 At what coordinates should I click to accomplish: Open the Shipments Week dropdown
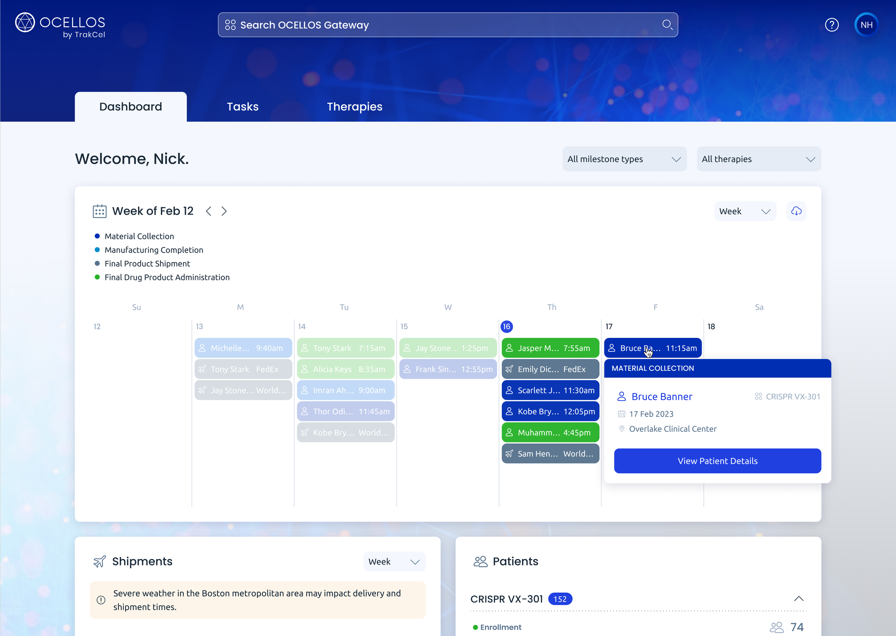coord(394,562)
